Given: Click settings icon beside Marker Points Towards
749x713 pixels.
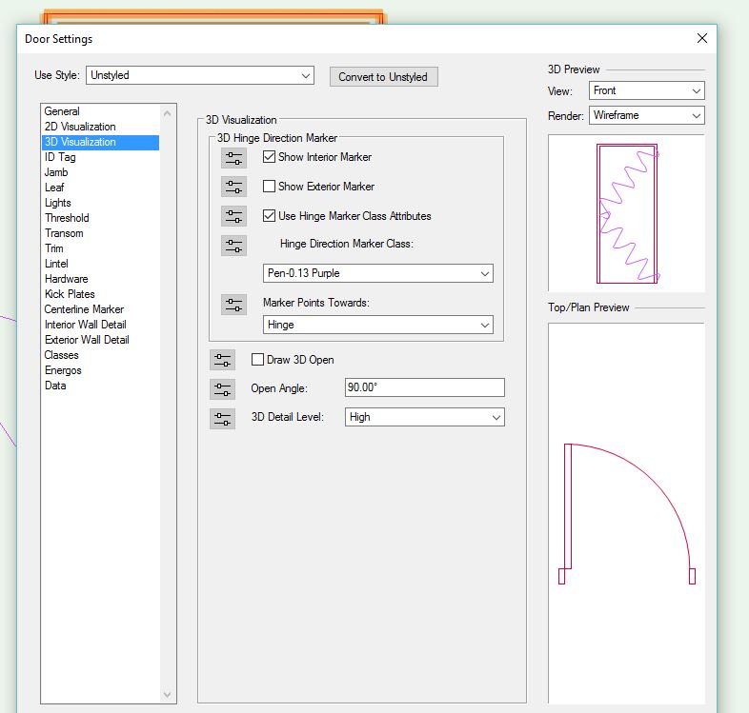Looking at the screenshot, I should tap(233, 305).
